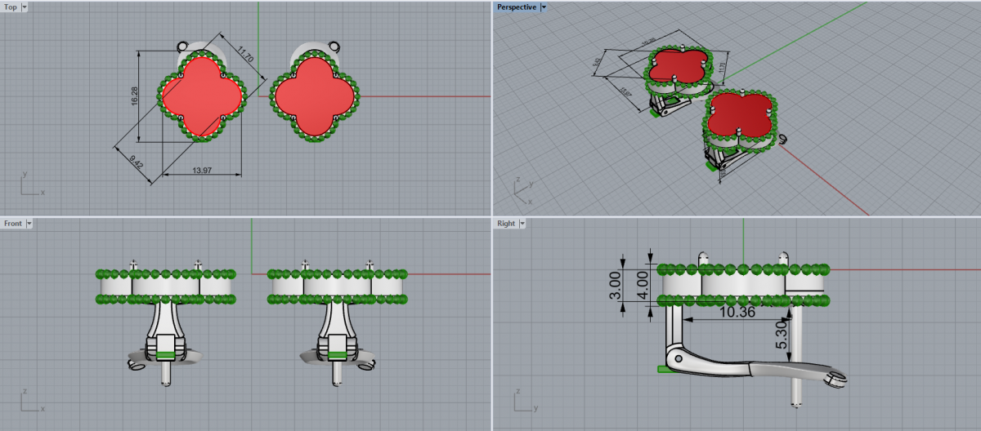This screenshot has height=431, width=981.
Task: Select the 13.97 horizontal dimension in Top view
Action: point(203,169)
